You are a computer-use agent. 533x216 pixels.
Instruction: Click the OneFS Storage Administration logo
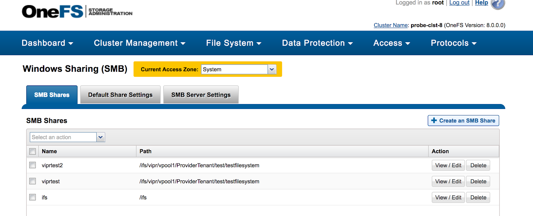click(77, 12)
